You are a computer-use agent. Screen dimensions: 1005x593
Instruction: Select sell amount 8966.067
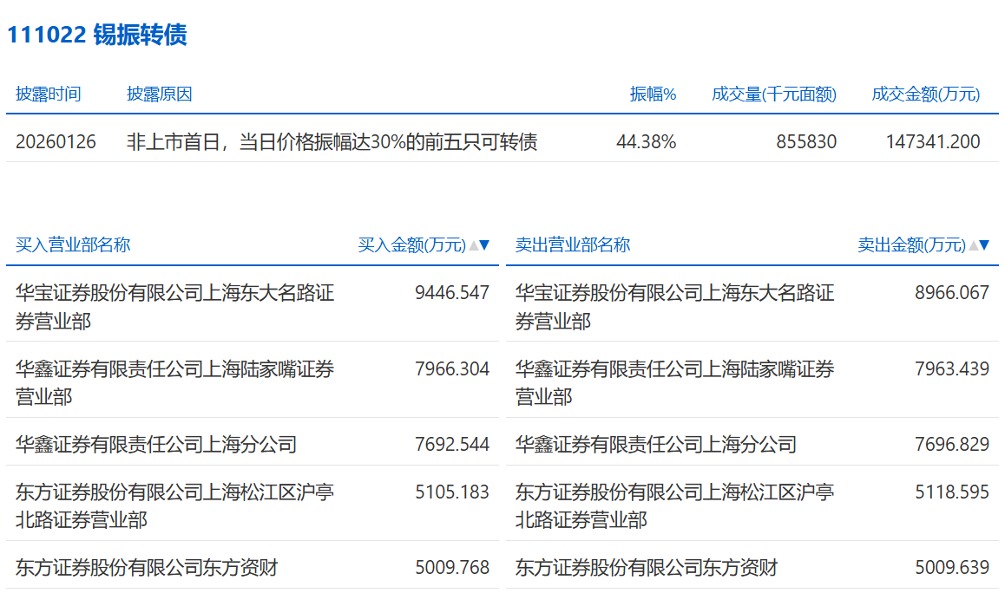952,293
